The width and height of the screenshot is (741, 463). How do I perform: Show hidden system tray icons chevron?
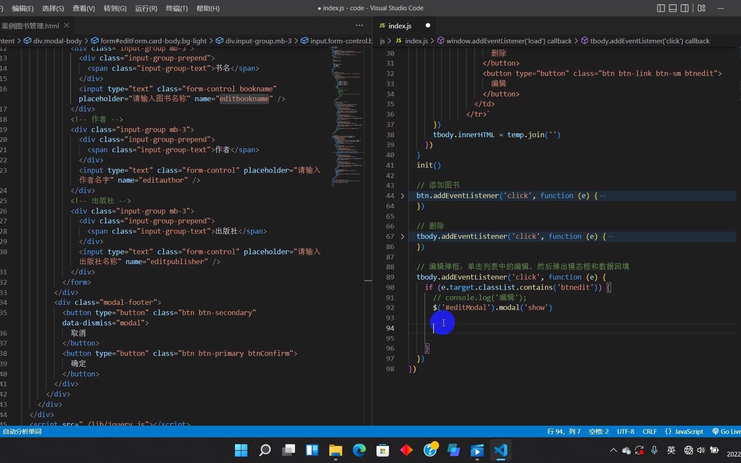(x=613, y=450)
